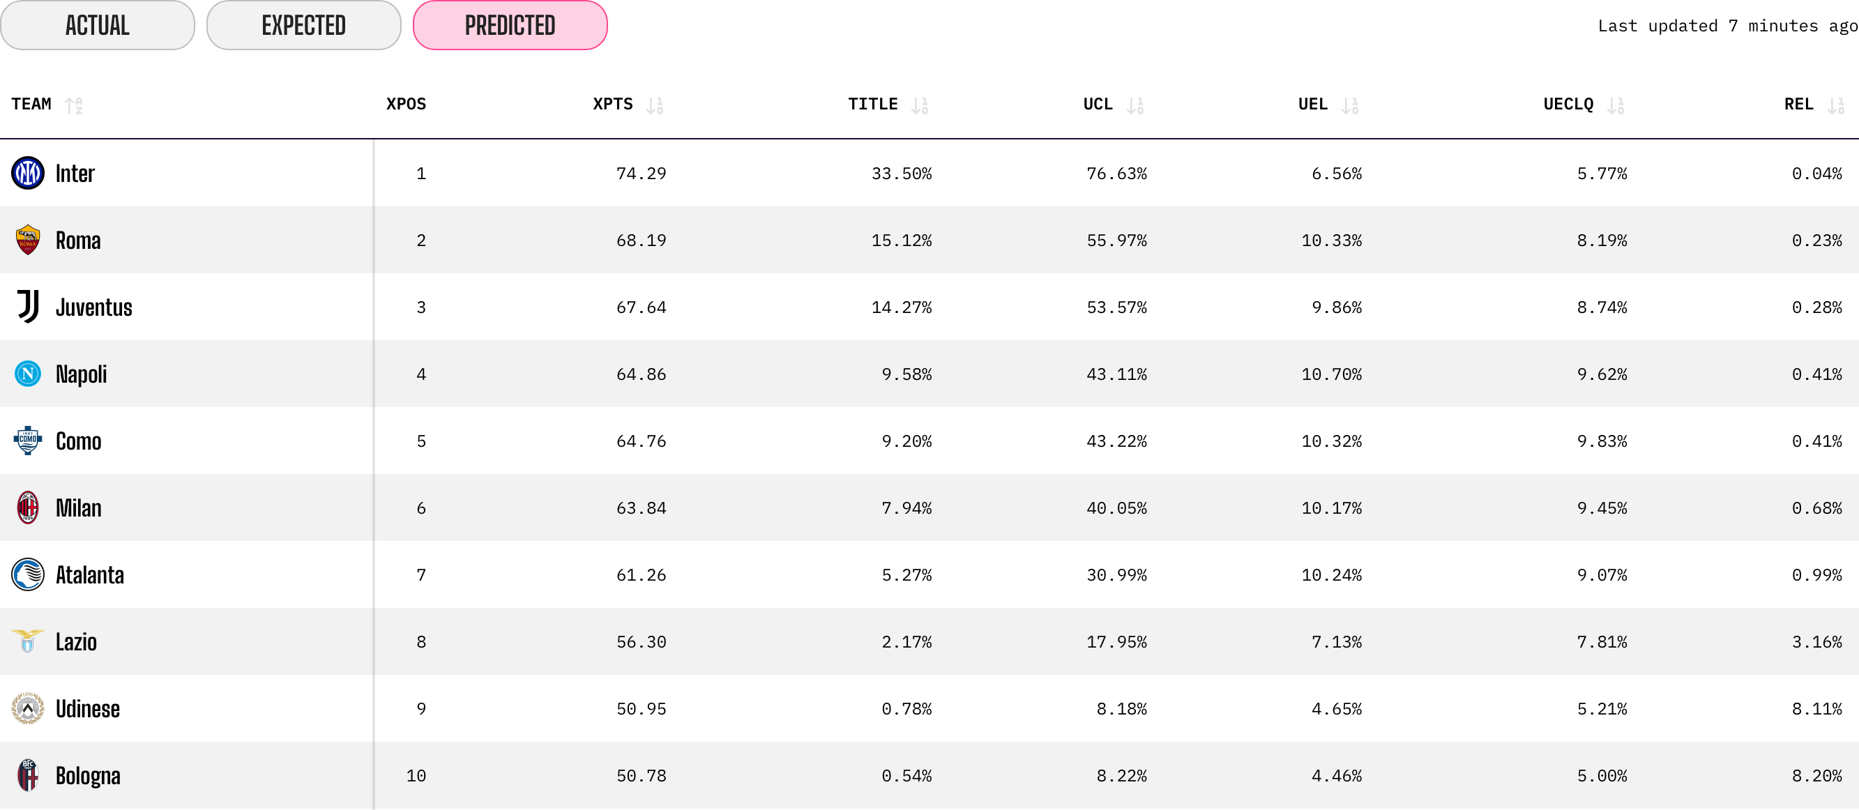Switch to the ACTUAL tab
This screenshot has width=1859, height=810.
98,25
